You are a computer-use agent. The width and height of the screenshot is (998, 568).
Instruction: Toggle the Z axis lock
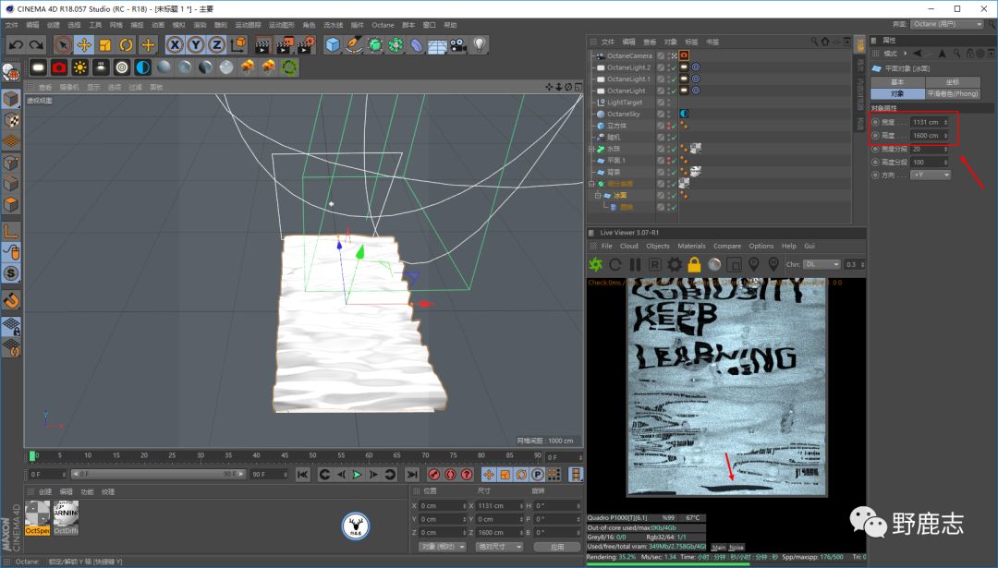216,44
